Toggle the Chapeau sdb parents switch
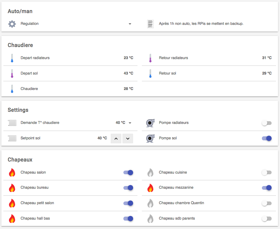The width and height of the screenshot is (280, 229). tap(267, 219)
